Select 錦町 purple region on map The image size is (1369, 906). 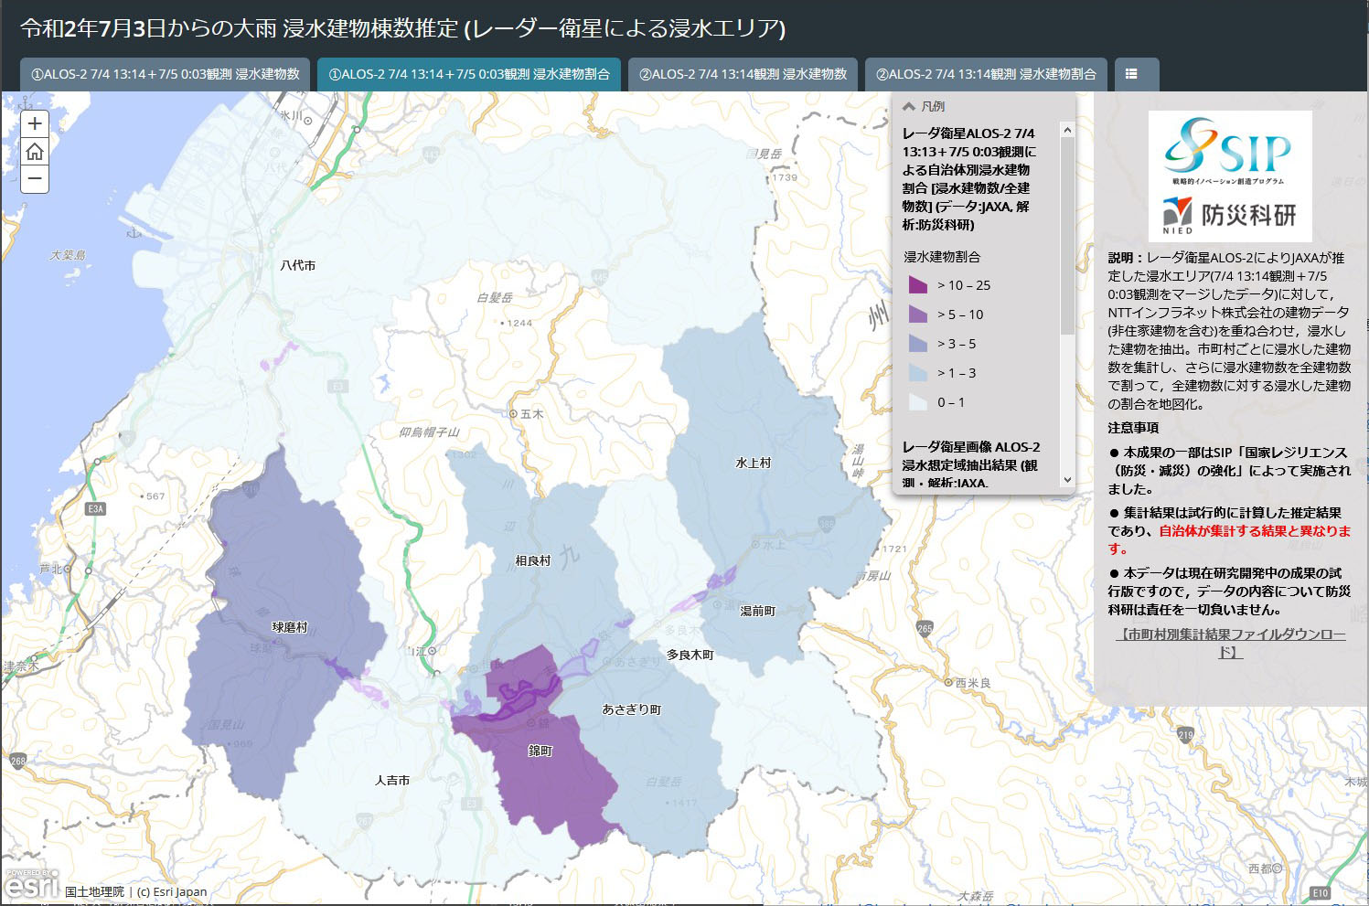tap(549, 777)
